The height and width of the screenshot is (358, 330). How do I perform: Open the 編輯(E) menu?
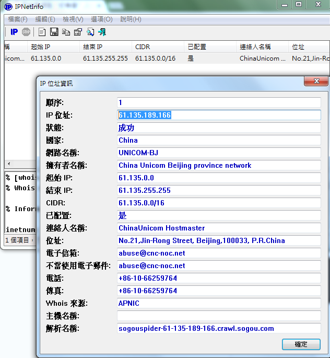coord(45,19)
